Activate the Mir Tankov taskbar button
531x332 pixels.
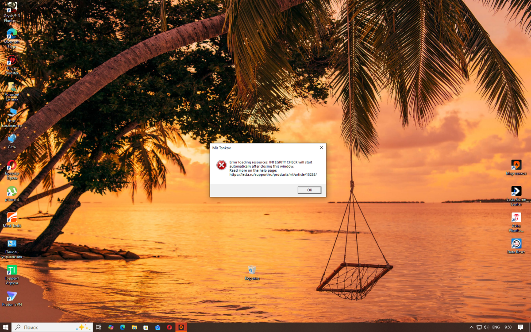tap(181, 327)
